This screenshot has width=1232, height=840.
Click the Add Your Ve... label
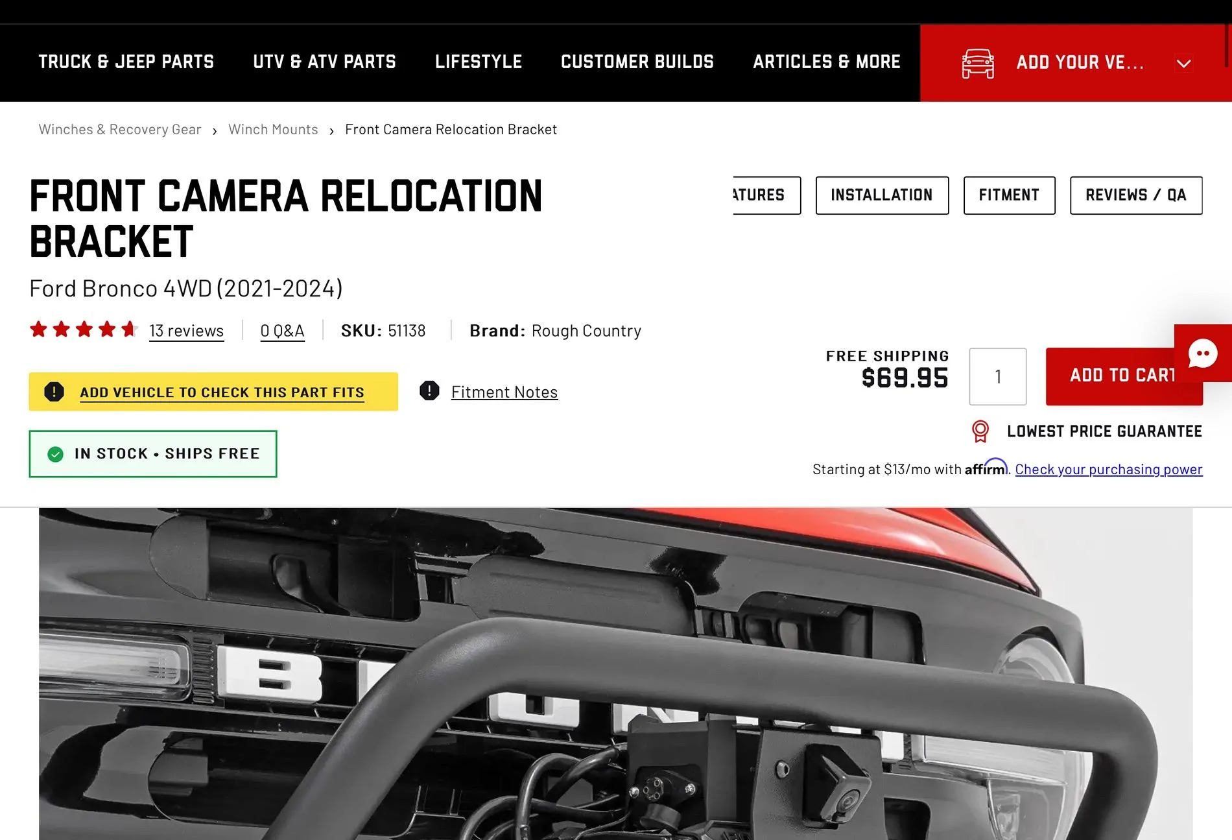tap(1080, 63)
